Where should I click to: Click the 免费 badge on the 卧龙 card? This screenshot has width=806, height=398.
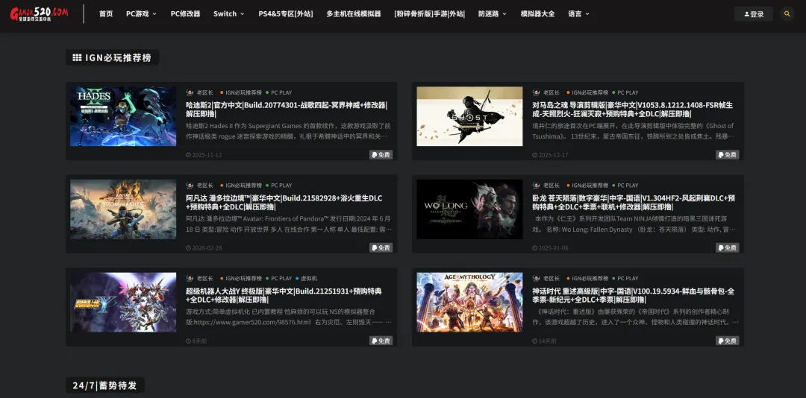[728, 247]
